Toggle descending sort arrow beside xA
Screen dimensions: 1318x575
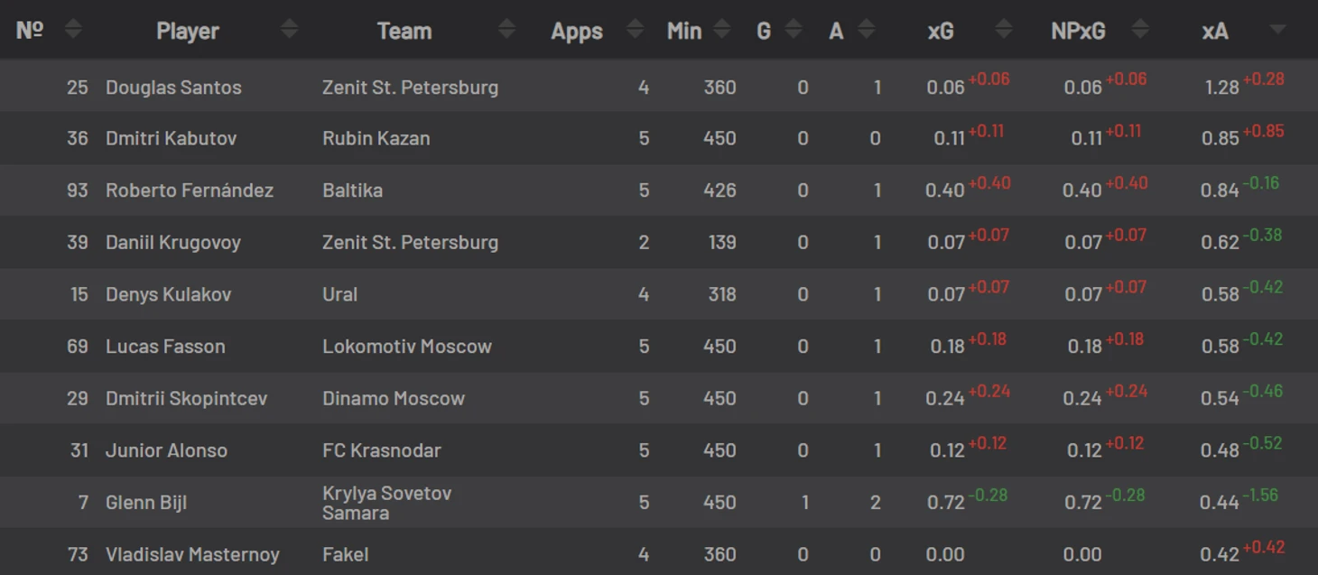pyautogui.click(x=1276, y=30)
